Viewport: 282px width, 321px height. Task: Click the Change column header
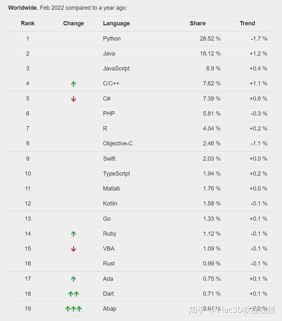coord(73,23)
